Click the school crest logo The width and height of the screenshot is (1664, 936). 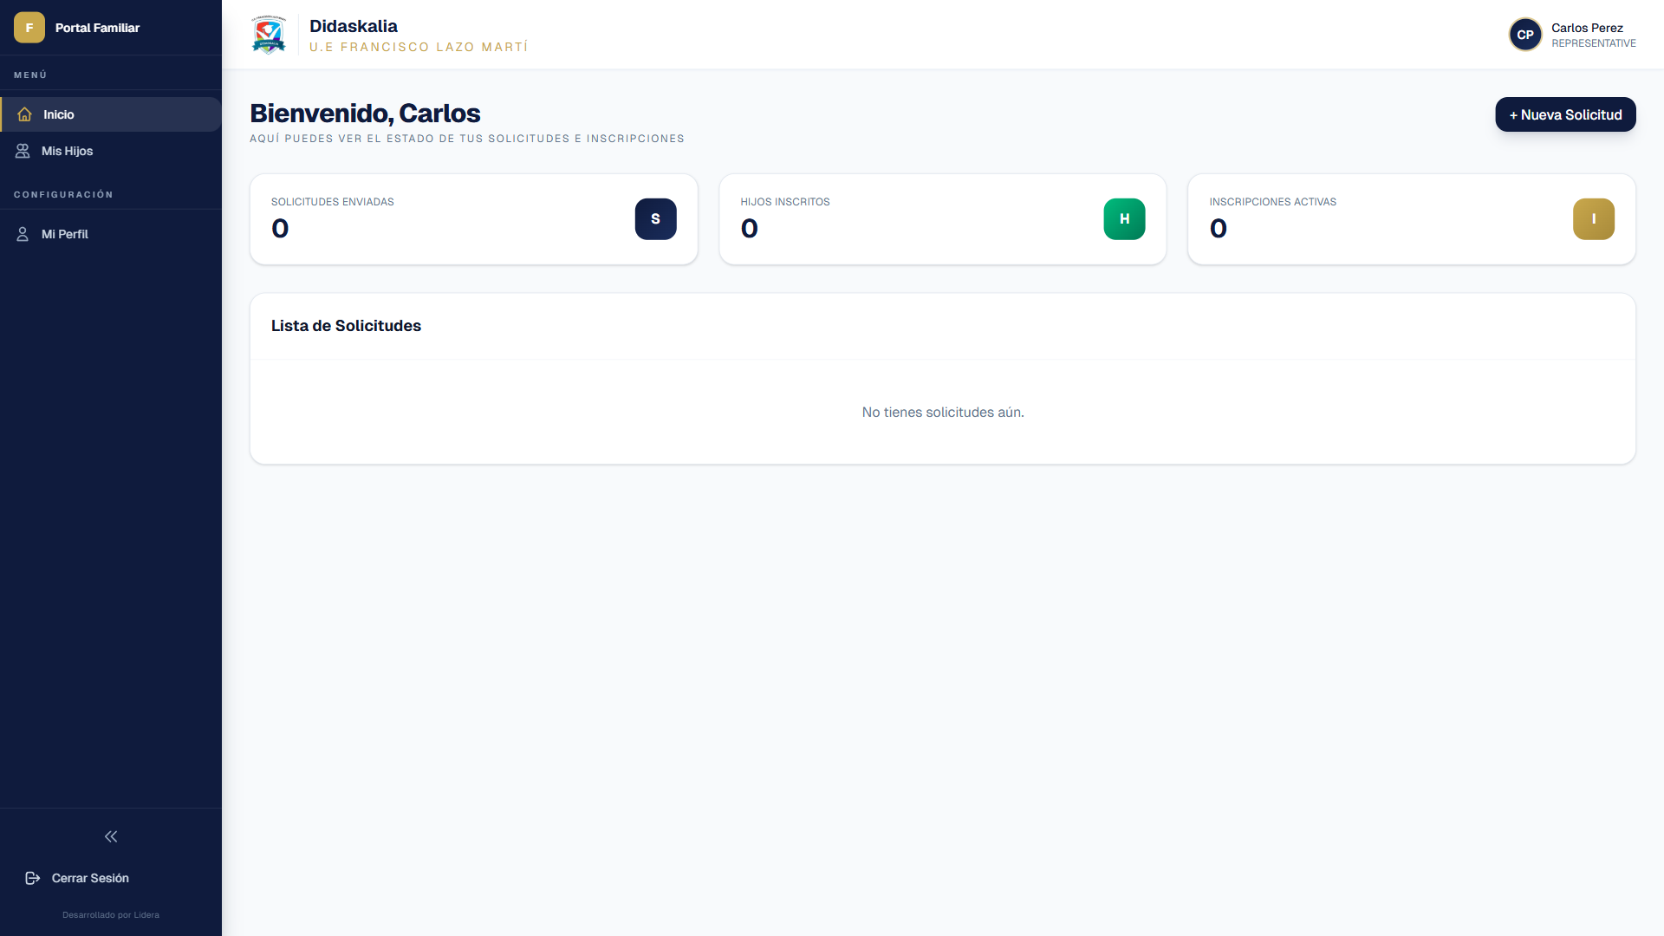[x=269, y=35]
